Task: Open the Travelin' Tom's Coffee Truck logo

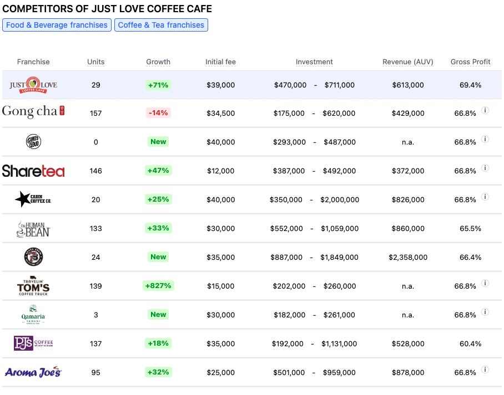Action: click(x=33, y=285)
